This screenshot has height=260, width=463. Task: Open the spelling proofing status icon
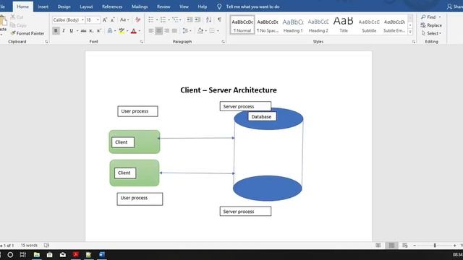(46, 246)
